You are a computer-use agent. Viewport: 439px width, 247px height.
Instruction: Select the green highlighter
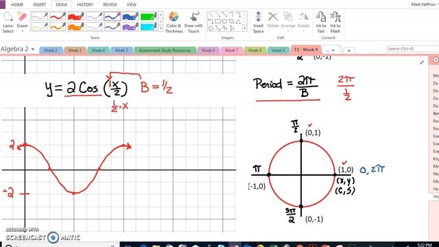point(149,16)
